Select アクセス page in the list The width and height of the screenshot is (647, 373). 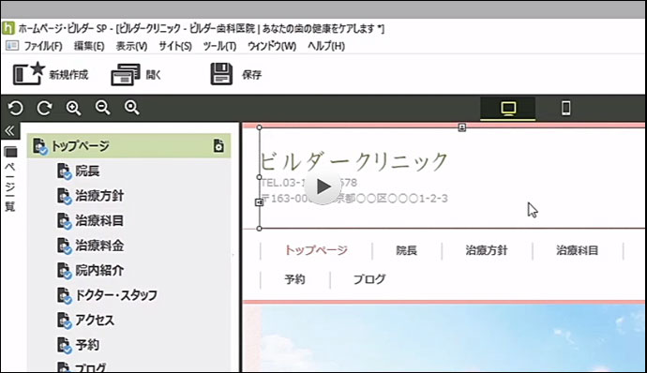95,320
